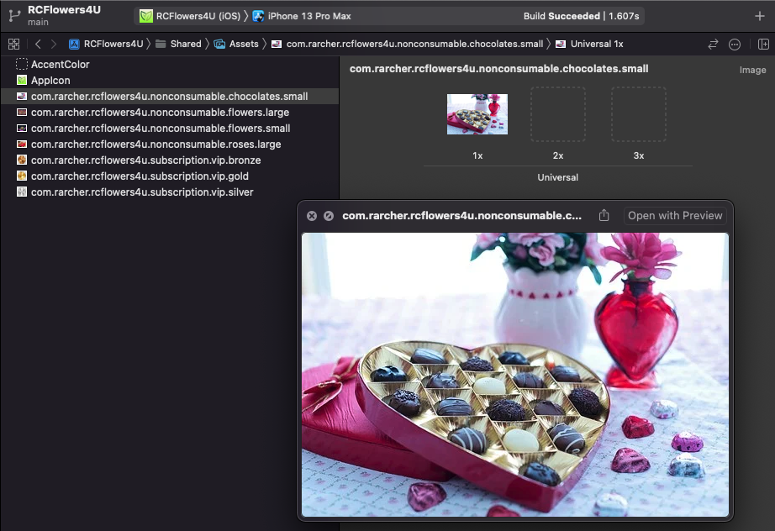The height and width of the screenshot is (531, 775).
Task: Click the AppIcon green leaf icon
Action: (22, 80)
